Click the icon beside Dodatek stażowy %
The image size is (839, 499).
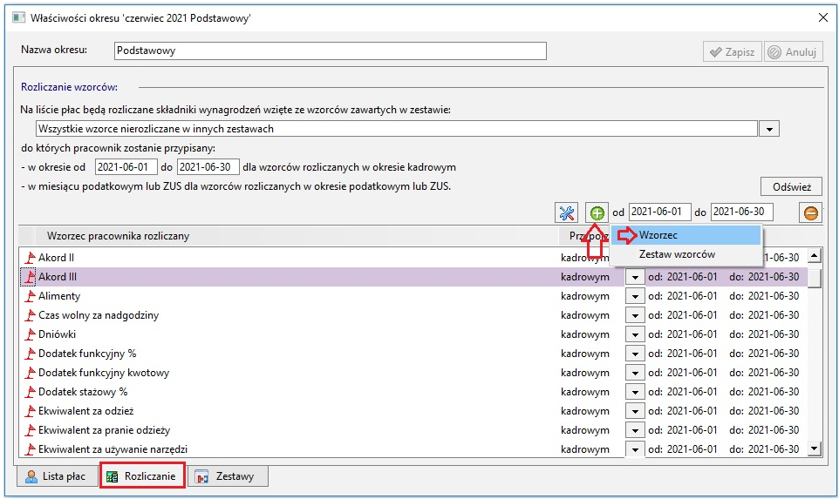(x=31, y=392)
